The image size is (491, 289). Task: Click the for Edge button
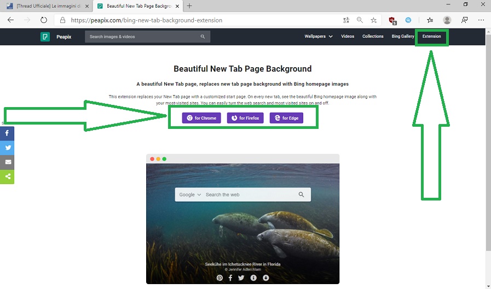point(286,118)
